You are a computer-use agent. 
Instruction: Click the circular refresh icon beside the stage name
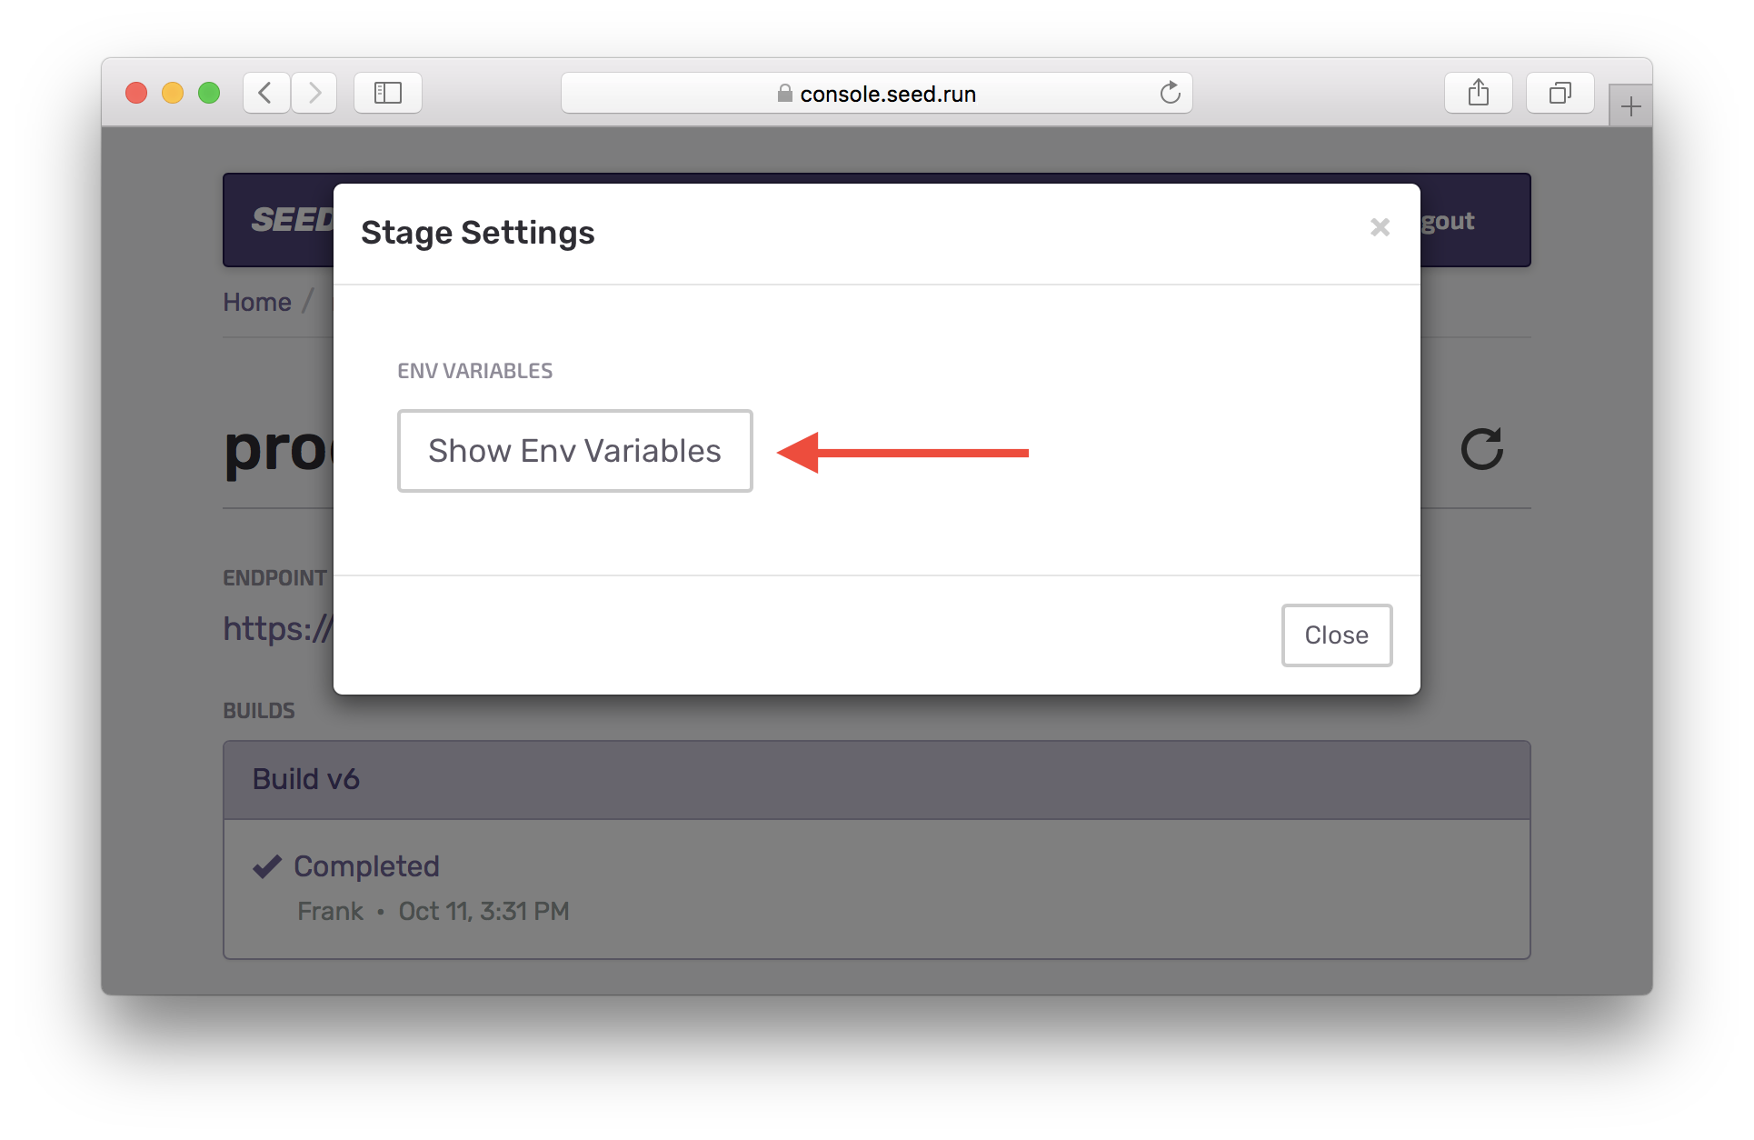[1482, 447]
